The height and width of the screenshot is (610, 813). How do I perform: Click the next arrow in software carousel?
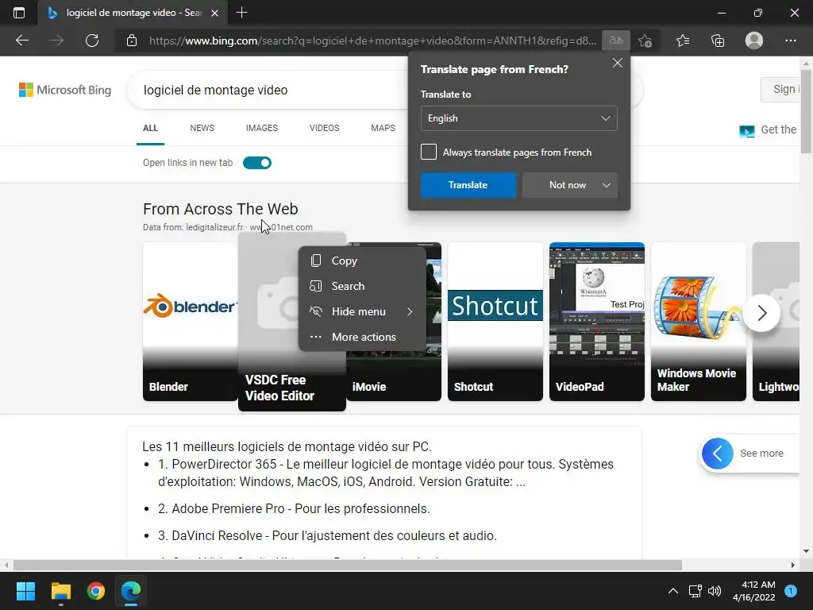point(761,313)
